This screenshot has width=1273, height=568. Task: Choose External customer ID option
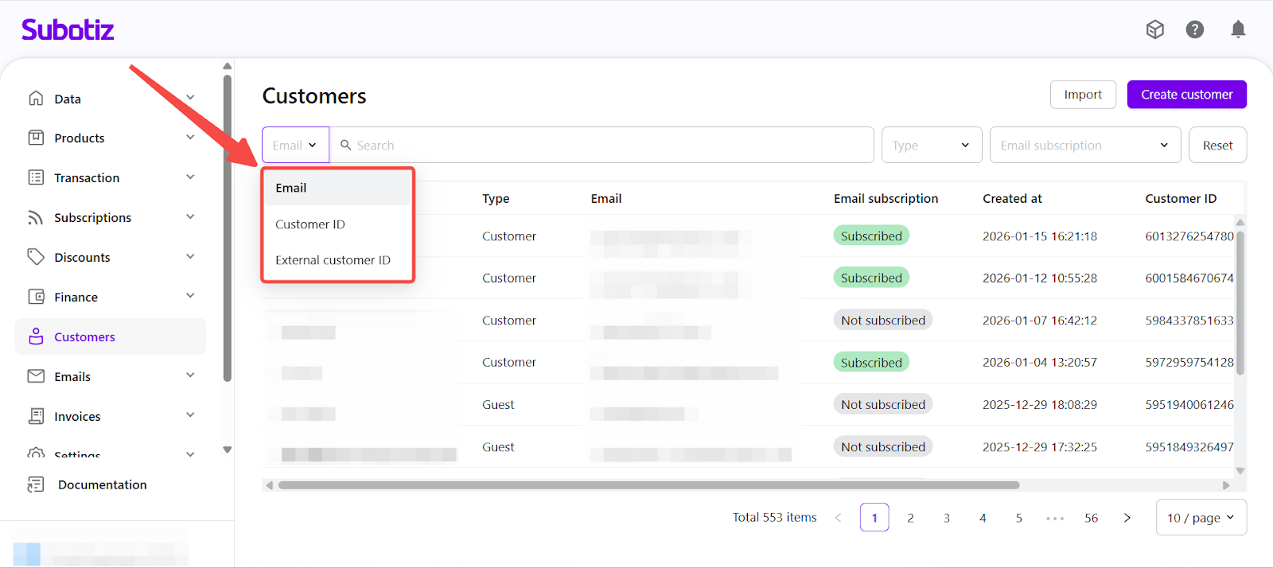pos(333,260)
